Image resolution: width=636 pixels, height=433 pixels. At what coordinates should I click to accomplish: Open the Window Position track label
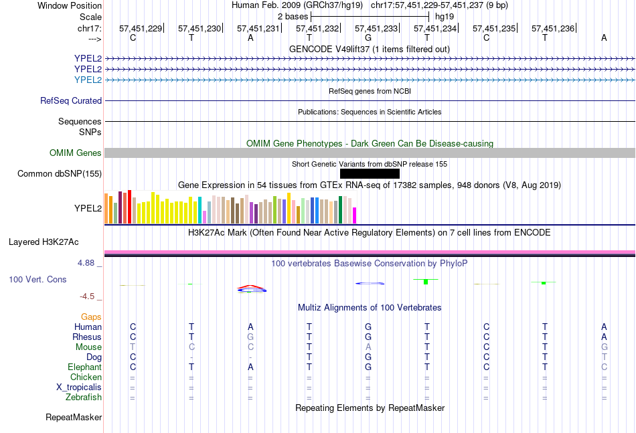(70, 5)
